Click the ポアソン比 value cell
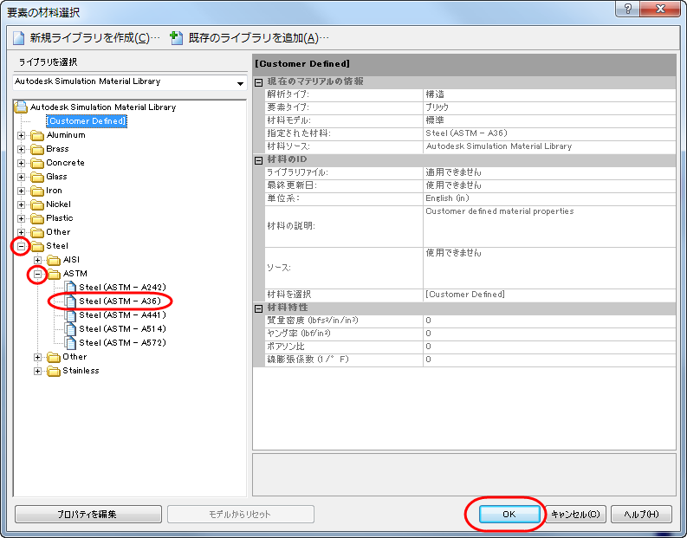 point(549,347)
